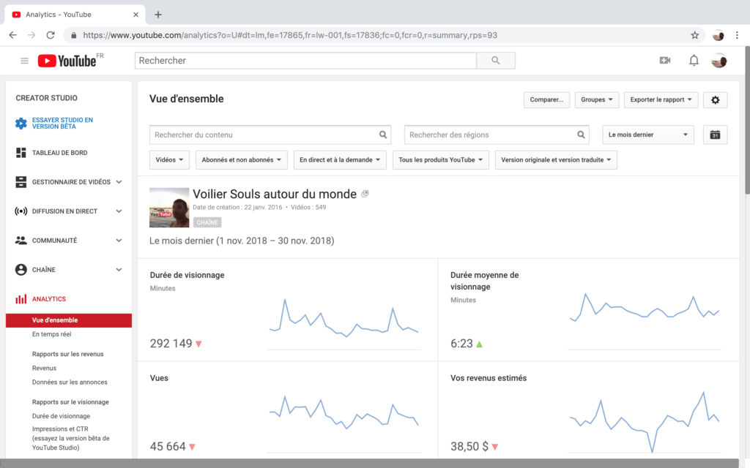Open the Durée de visionnage card heading
Screen dimensions: 750x468
tap(187, 275)
